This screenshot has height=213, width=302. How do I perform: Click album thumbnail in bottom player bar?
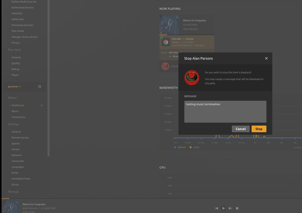click(x=11, y=207)
